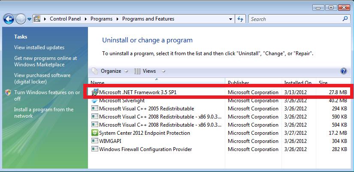Open Turn Windows features on or off
Image resolution: width=354 pixels, height=172 pixels.
47,95
